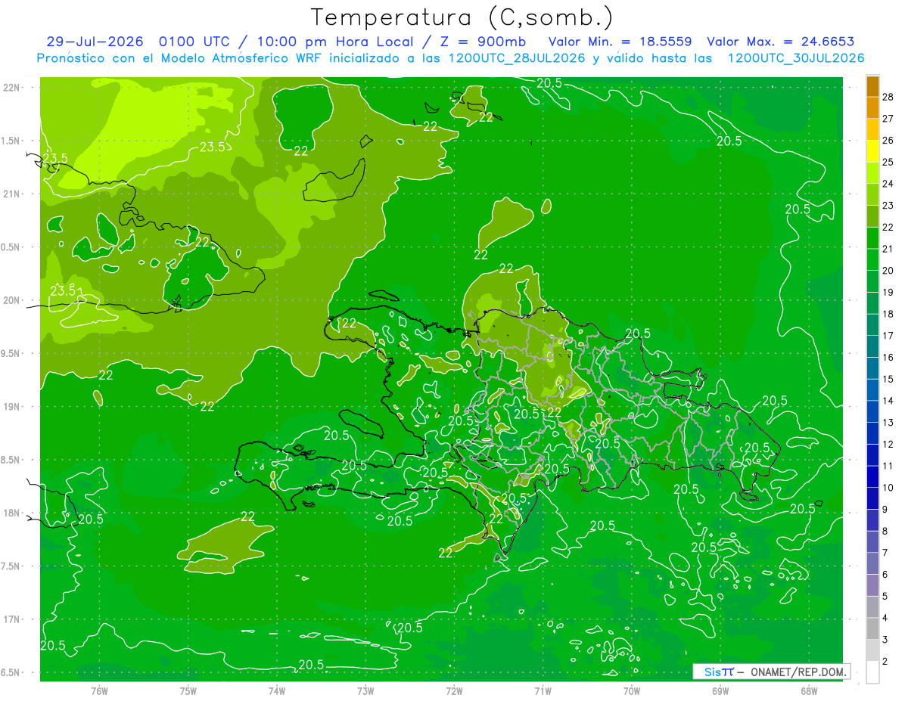Click the "Valor Max. = 24.6653" readout
The width and height of the screenshot is (908, 701).
[x=780, y=42]
